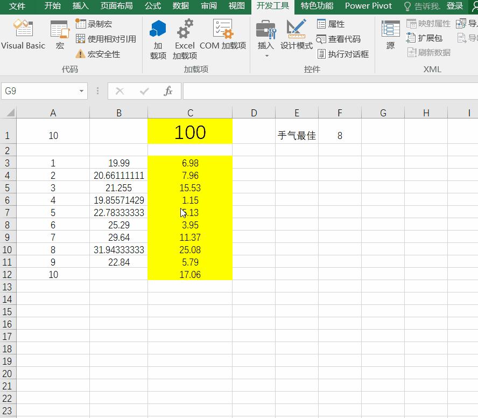
Task: Click the 宏 (Macros) icon
Action: [x=59, y=33]
